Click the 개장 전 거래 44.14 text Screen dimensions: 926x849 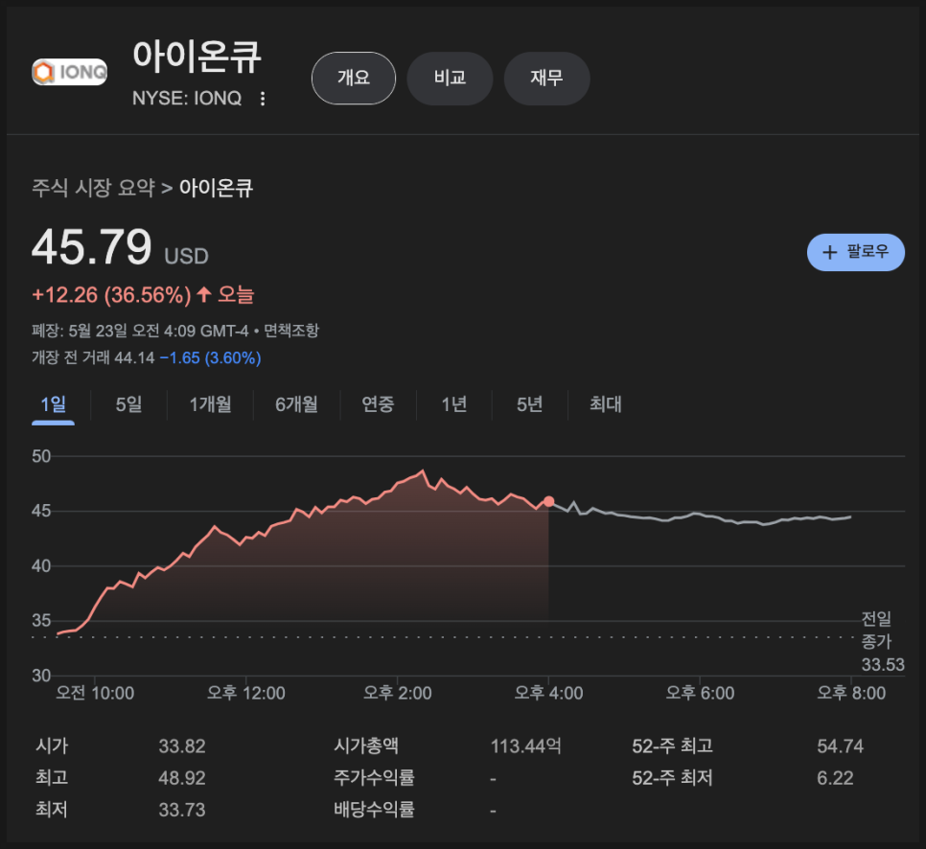pyautogui.click(x=93, y=357)
